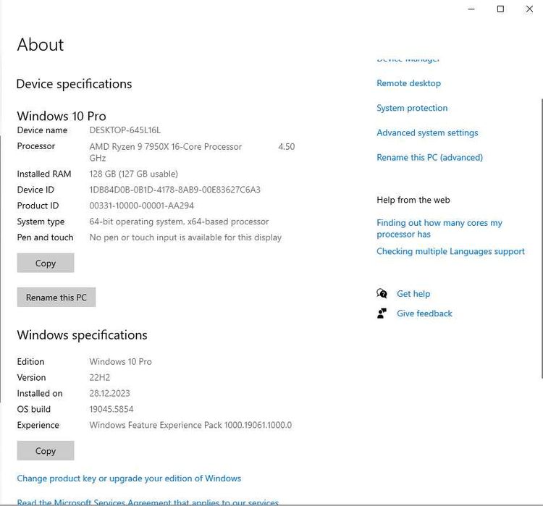543x506 pixels.
Task: Click the About page title
Action: pyautogui.click(x=41, y=45)
